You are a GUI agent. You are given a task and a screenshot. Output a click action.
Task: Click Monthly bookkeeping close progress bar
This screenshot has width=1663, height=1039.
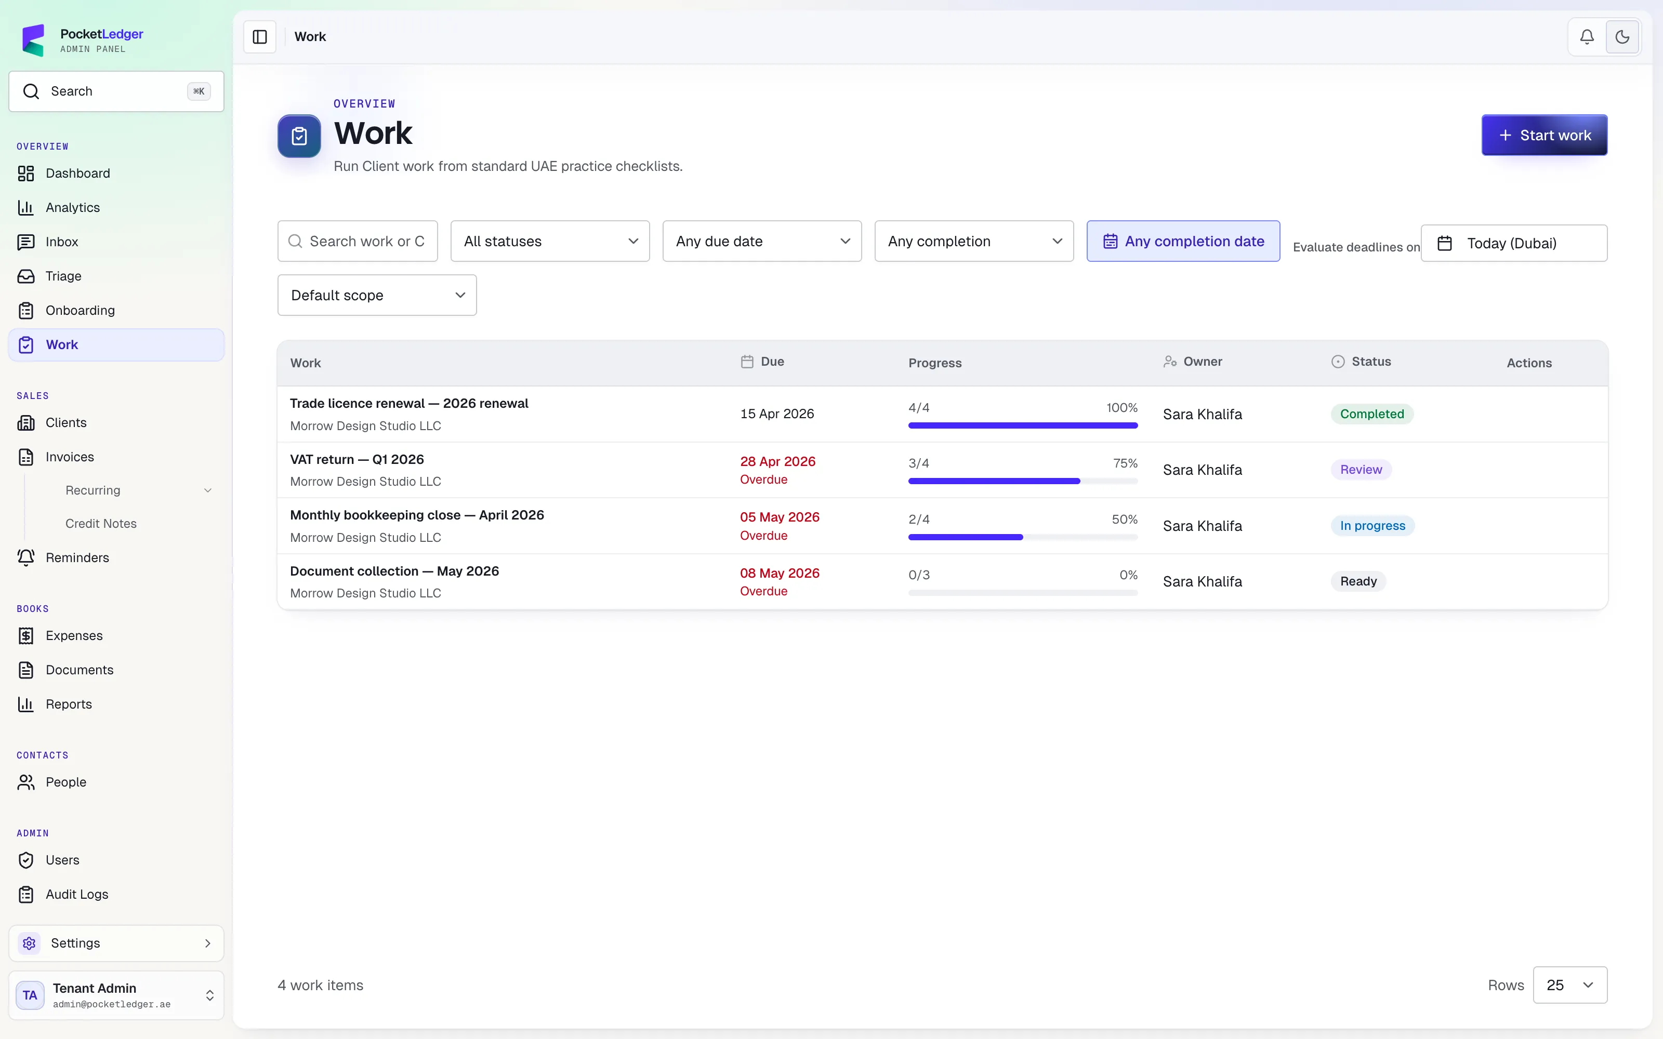coord(1023,537)
